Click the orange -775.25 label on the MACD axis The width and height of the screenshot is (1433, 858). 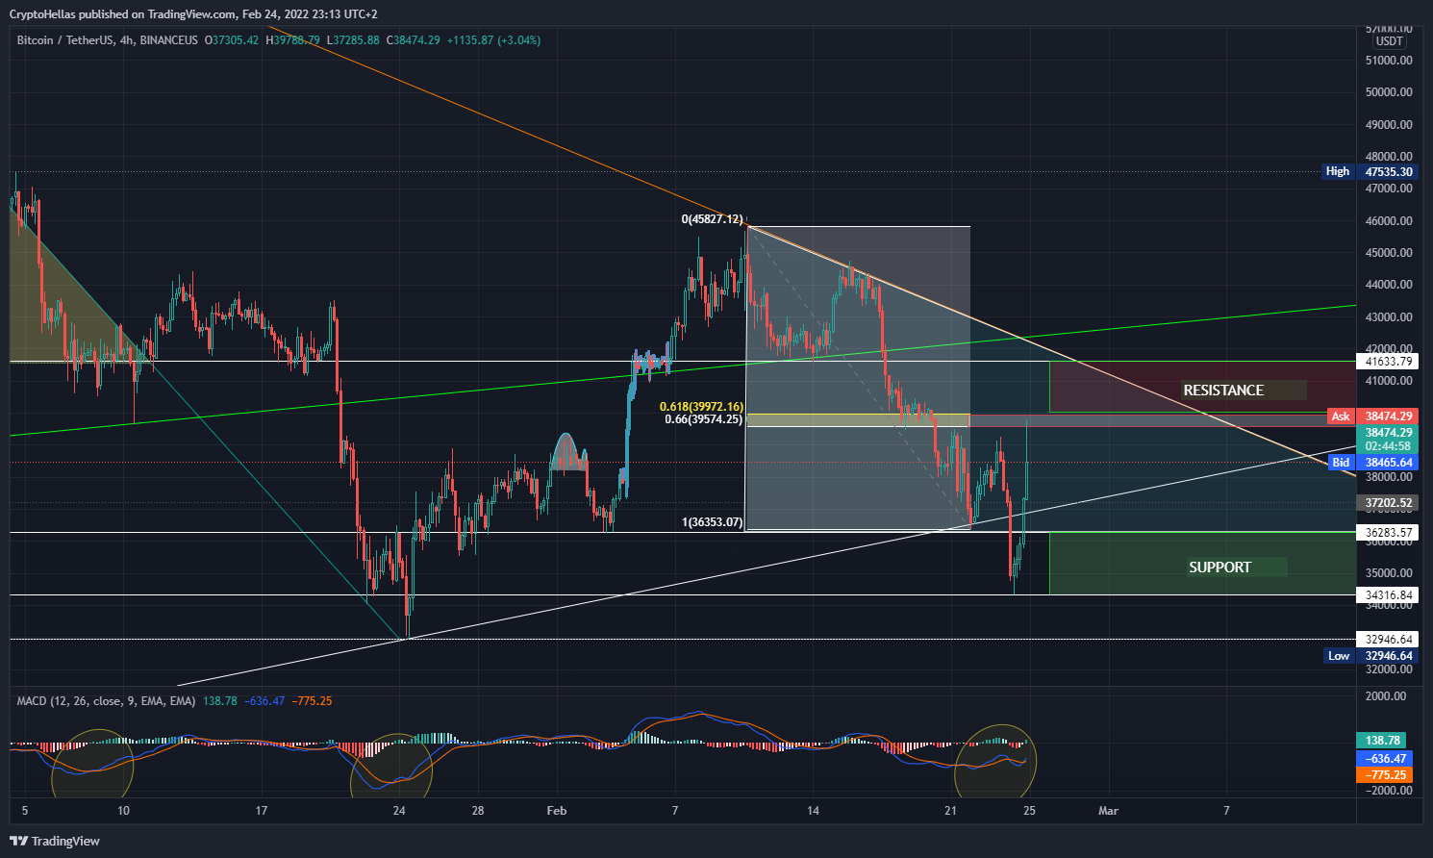1385,775
